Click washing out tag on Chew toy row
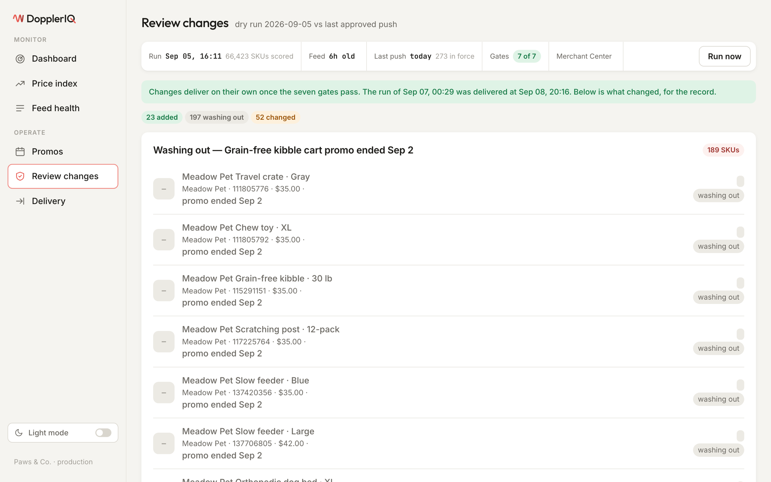771x482 pixels. pos(718,246)
